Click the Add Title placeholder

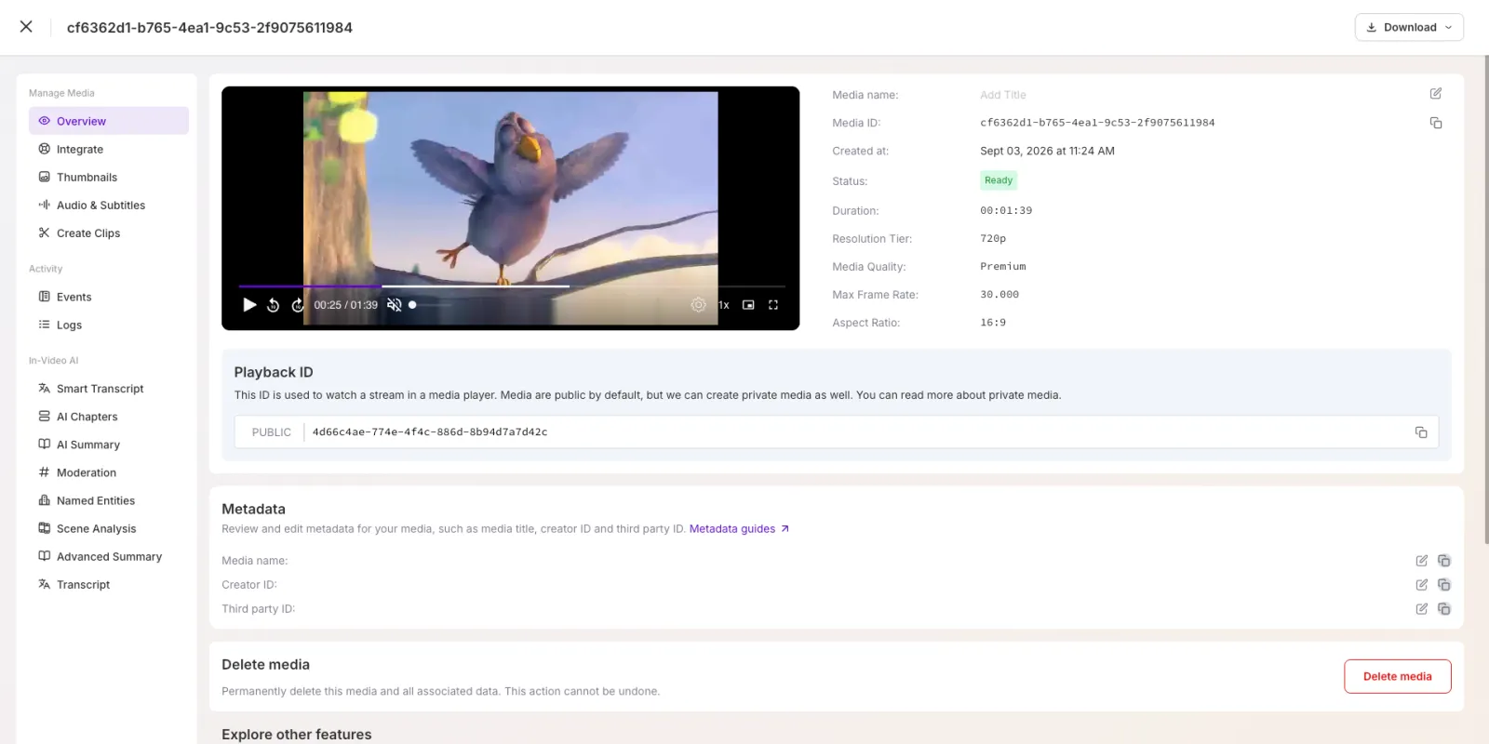tap(1003, 95)
